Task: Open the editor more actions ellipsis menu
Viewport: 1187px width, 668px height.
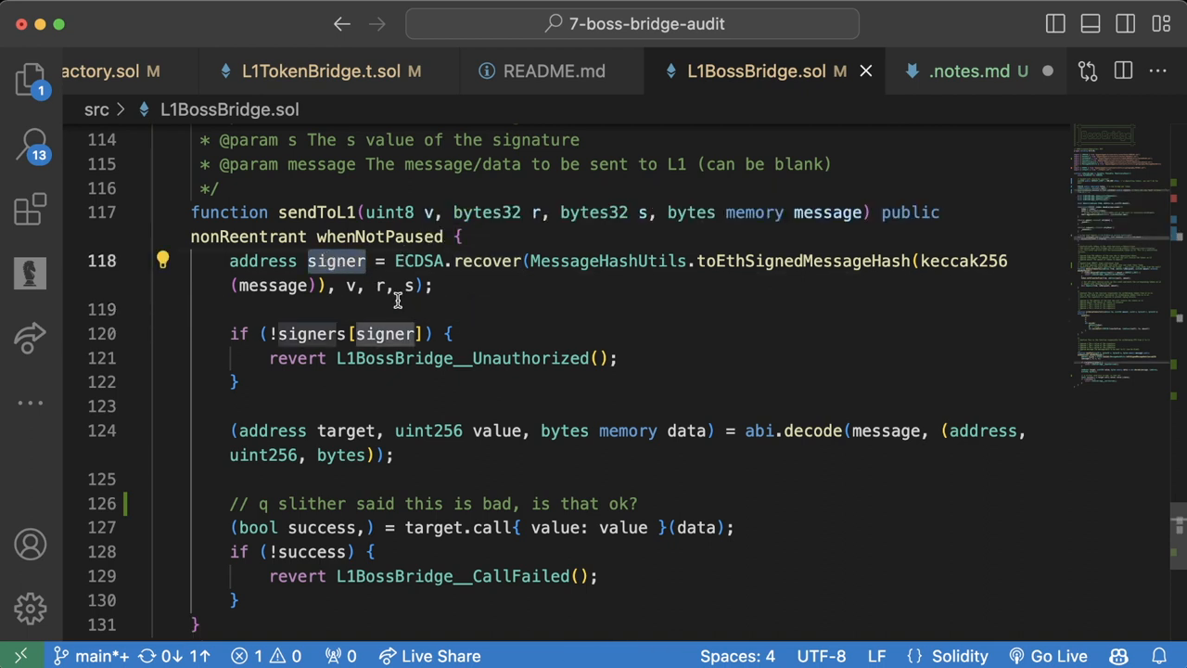Action: [x=1158, y=71]
